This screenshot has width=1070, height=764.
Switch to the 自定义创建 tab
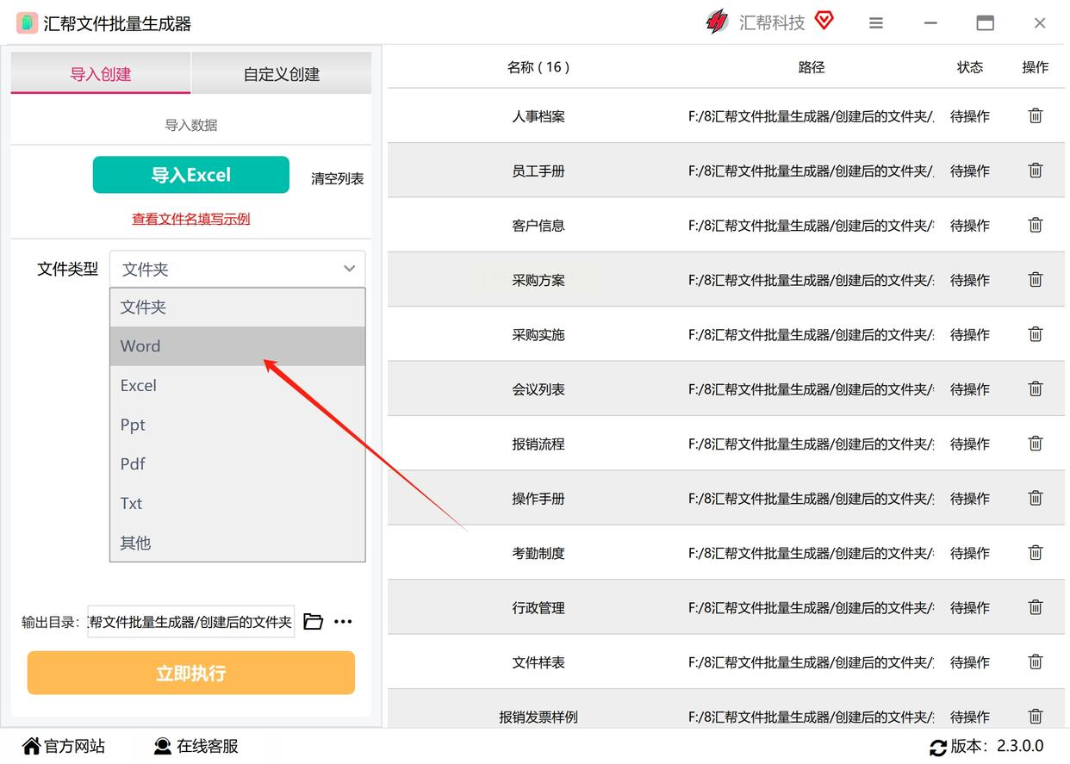282,73
